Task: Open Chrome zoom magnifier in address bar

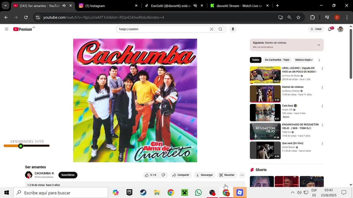Action: point(289,17)
